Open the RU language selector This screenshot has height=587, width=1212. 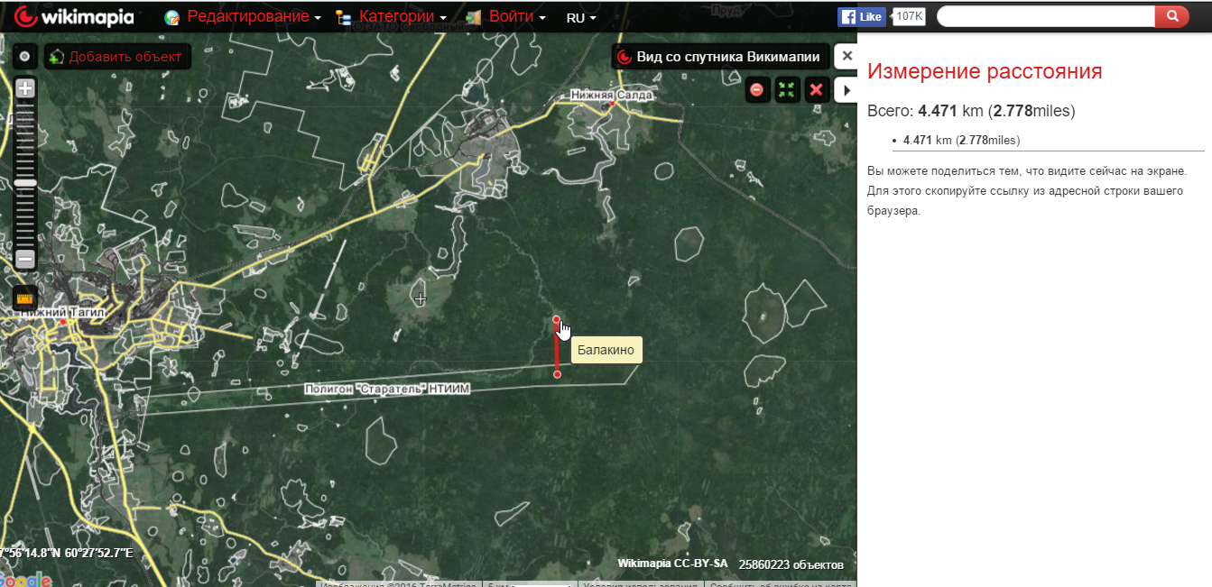point(581,18)
